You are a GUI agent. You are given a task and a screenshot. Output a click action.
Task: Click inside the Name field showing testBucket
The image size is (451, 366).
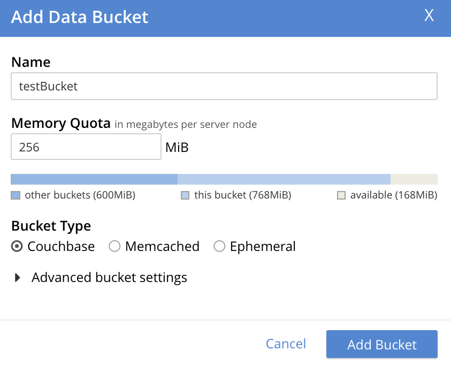(225, 86)
